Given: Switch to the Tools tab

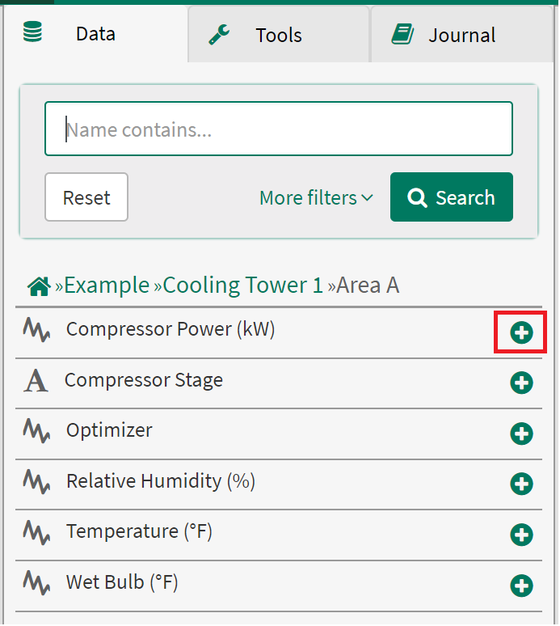Looking at the screenshot, I should coord(278,35).
